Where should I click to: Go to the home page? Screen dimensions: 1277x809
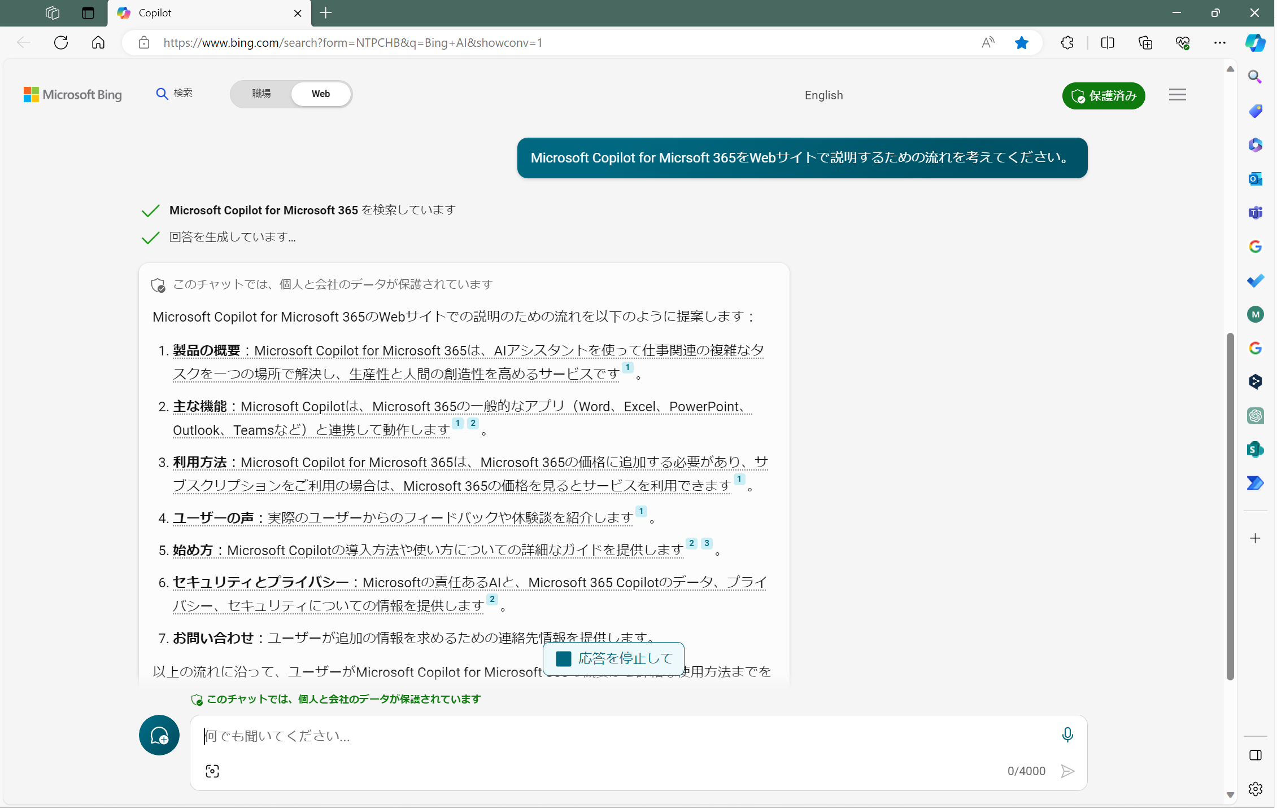point(98,42)
